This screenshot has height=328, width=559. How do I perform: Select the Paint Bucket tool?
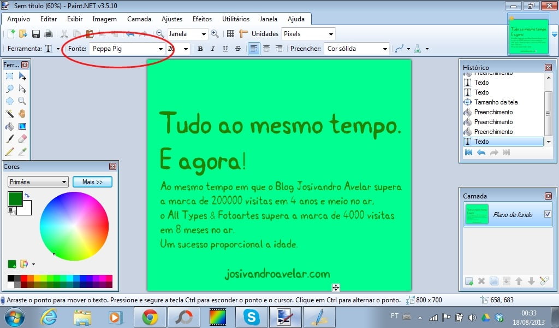[x=10, y=126]
